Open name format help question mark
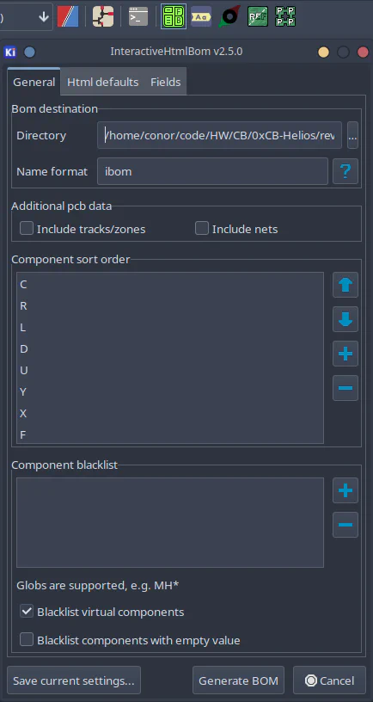This screenshot has height=702, width=373. click(x=345, y=171)
